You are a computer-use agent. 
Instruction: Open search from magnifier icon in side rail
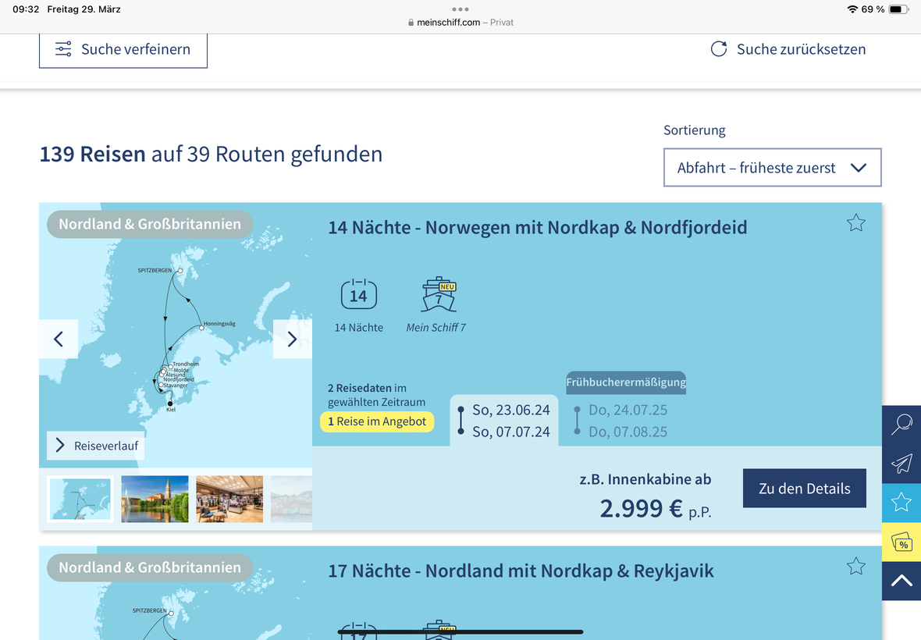coord(901,425)
